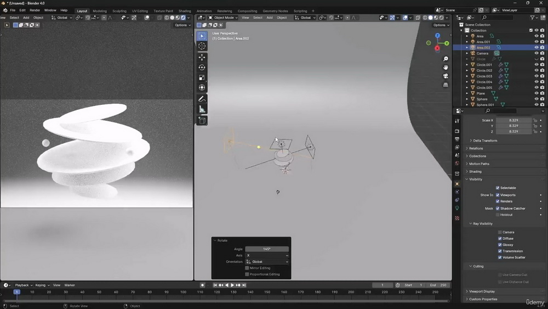548x309 pixels.
Task: Click the Angle 145° field in Rotate panel
Action: [267, 249]
